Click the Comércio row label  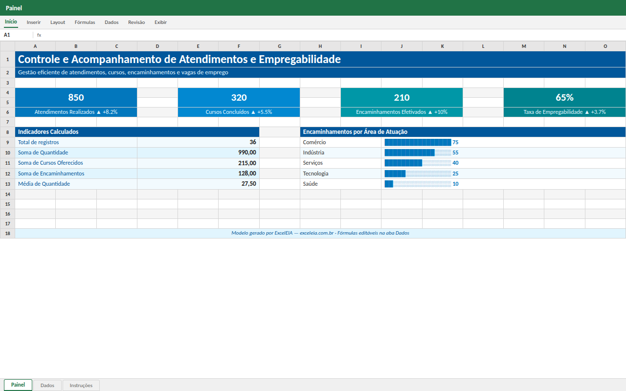tap(341, 143)
